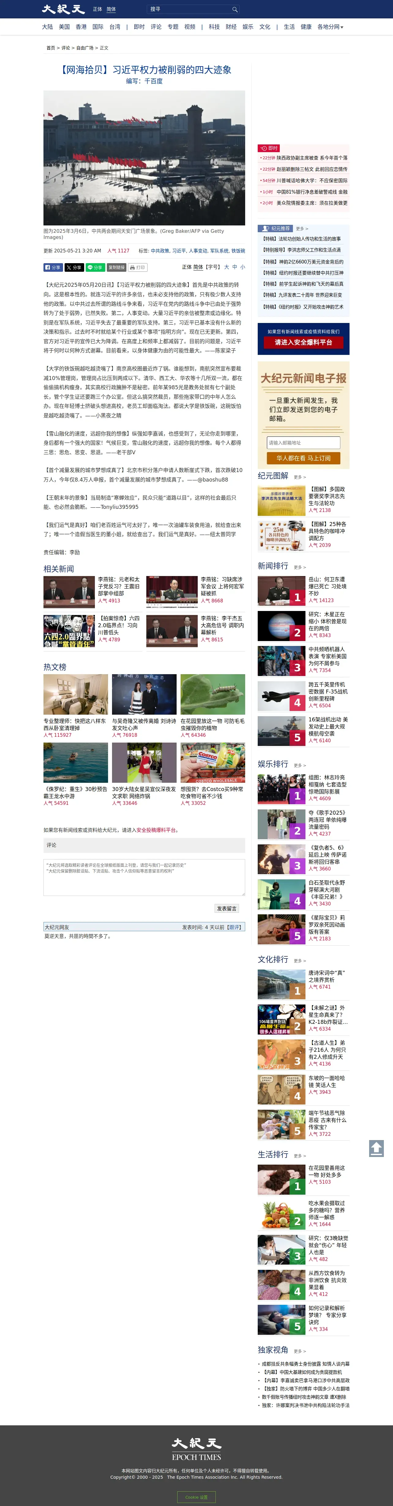Click the Cookie 设置 button
The image size is (393, 1506).
(x=196, y=1497)
